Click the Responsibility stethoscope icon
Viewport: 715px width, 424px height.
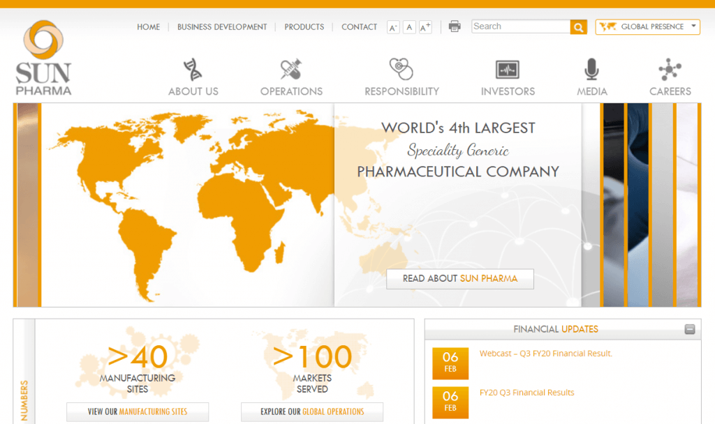(401, 70)
